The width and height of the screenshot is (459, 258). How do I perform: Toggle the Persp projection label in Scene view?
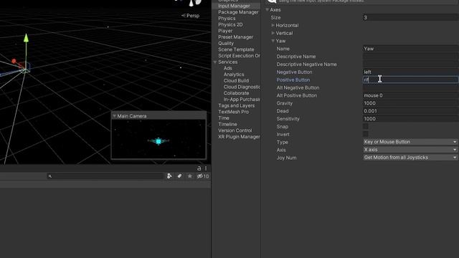[190, 16]
